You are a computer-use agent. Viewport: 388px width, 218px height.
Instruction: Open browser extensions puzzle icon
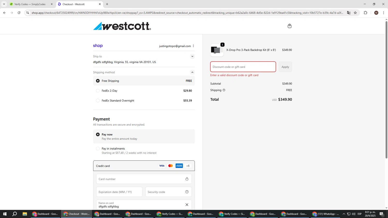click(x=365, y=13)
